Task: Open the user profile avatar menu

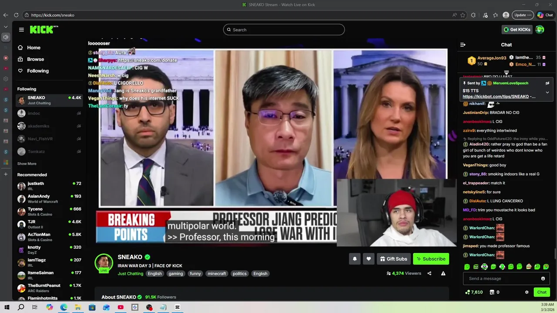Action: click(540, 30)
